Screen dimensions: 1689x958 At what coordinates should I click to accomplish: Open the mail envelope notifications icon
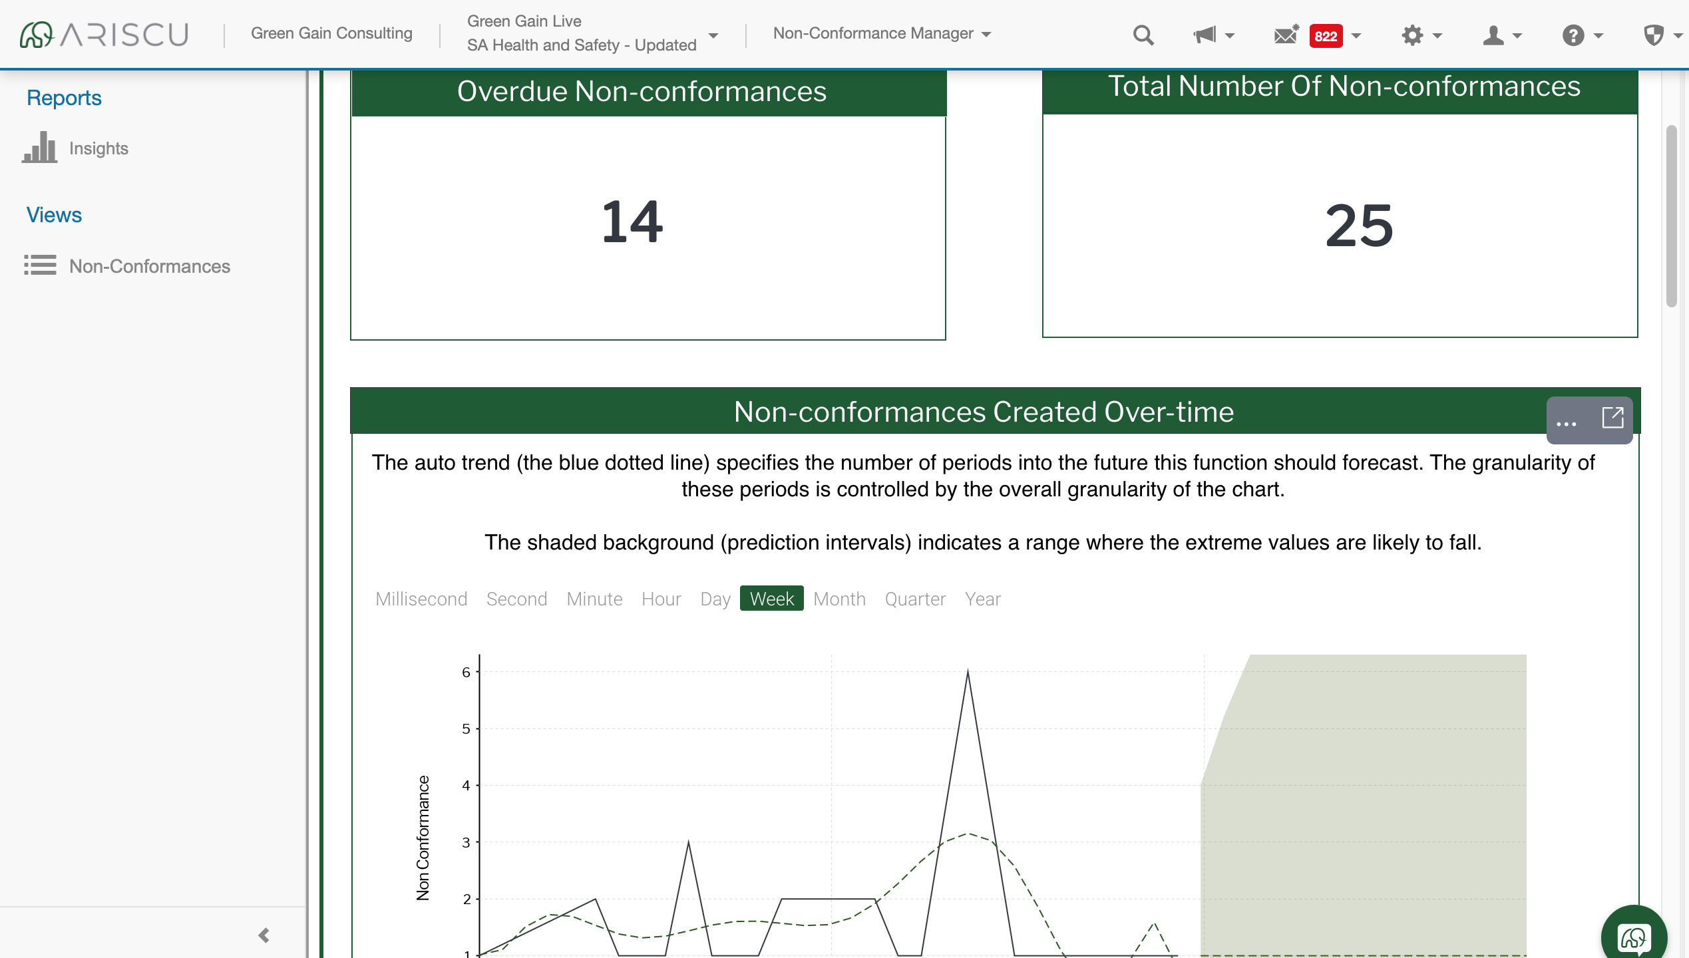(x=1286, y=35)
